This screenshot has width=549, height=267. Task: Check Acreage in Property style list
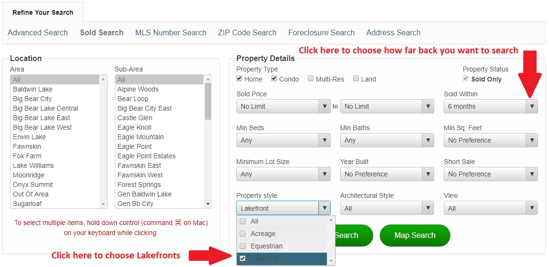pos(243,234)
